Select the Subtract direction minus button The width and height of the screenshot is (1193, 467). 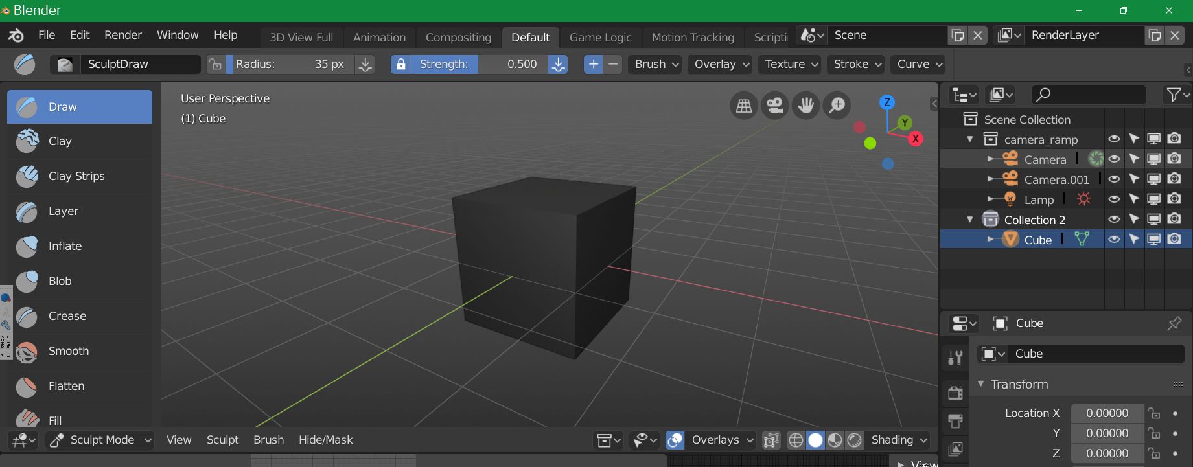(613, 64)
